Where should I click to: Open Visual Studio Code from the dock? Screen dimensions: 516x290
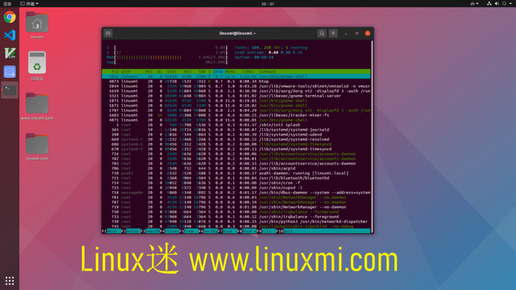[10, 35]
